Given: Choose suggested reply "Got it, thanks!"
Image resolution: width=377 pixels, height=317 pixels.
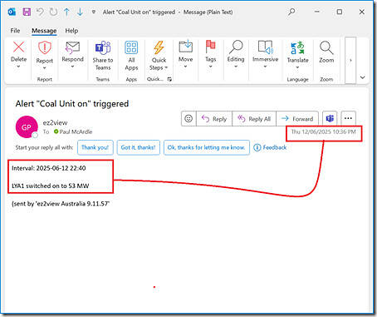Looking at the screenshot, I should (x=139, y=147).
